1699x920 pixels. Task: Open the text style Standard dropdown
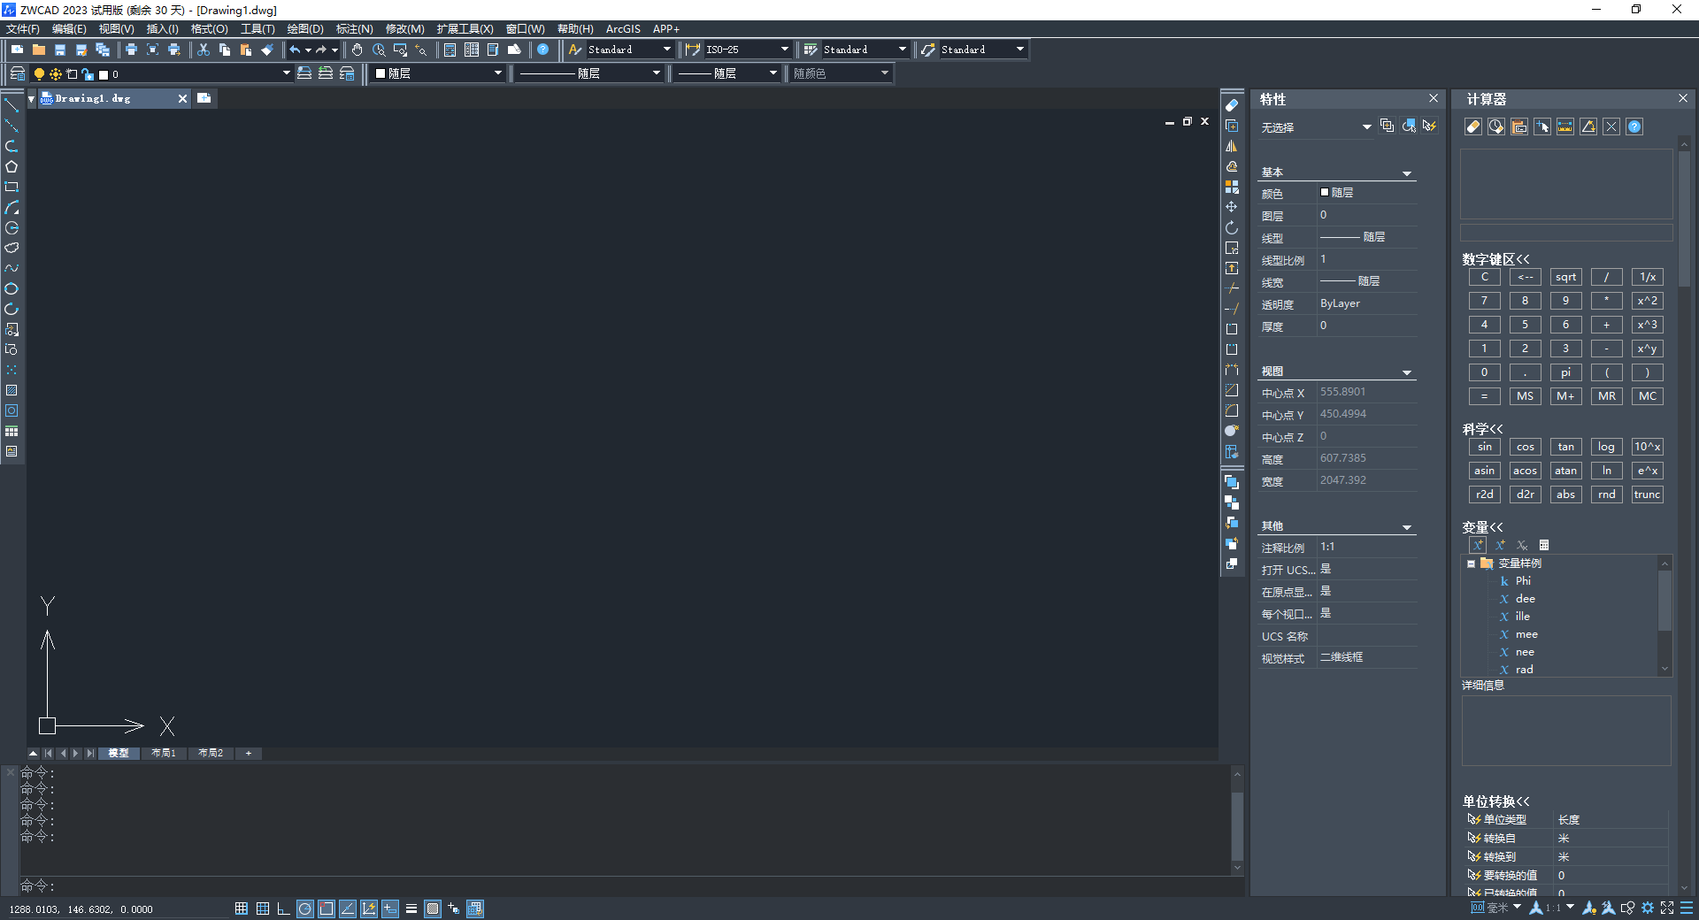[666, 50]
